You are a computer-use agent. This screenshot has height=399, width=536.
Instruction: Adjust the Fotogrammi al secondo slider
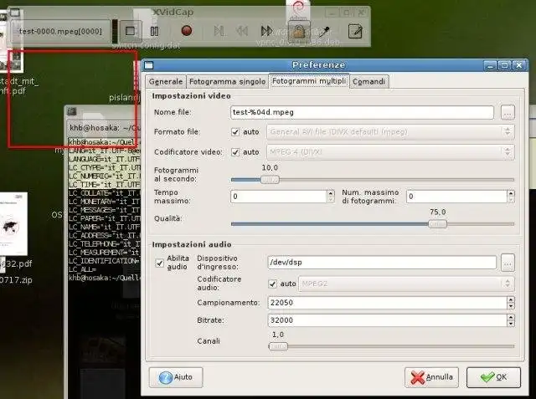(270, 180)
